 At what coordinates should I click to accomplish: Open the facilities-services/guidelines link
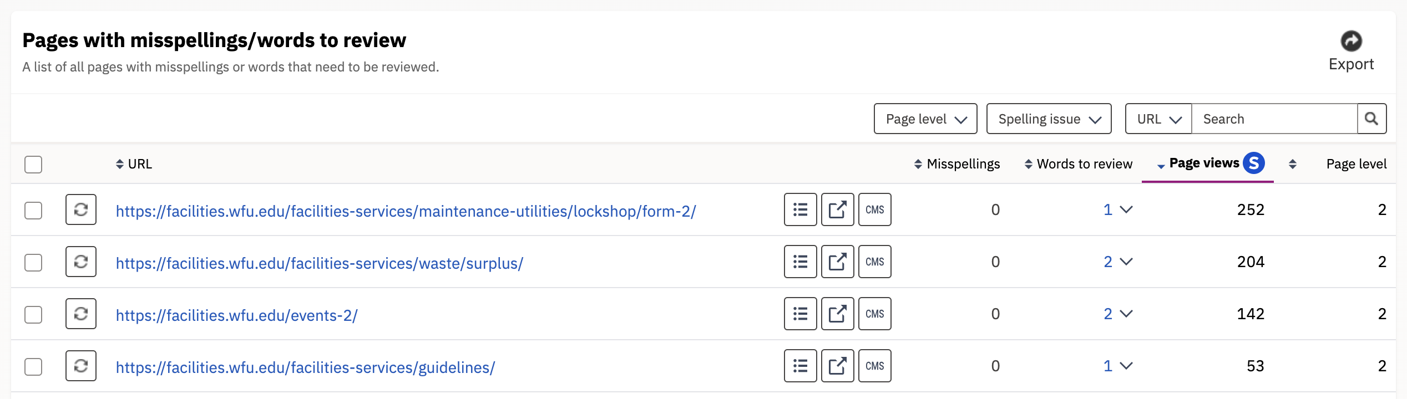[x=305, y=367]
